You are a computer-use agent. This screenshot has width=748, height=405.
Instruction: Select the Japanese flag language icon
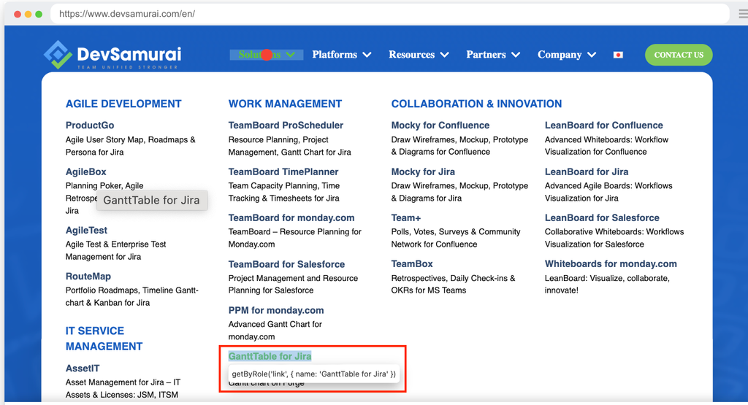pyautogui.click(x=618, y=55)
